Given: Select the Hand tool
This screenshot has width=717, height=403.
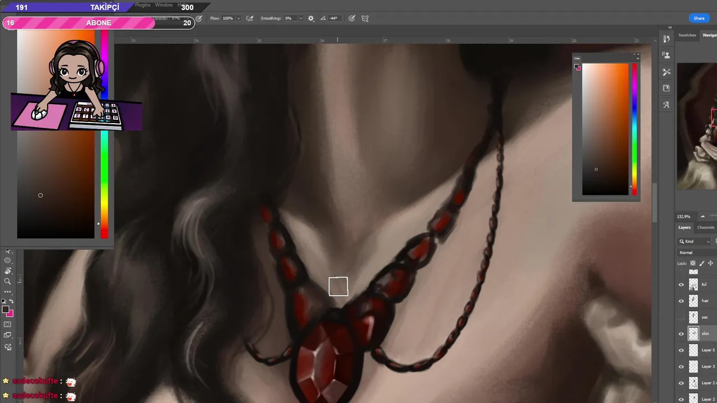Looking at the screenshot, I should [7, 271].
